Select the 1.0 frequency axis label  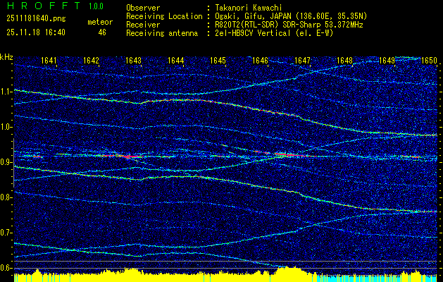pos(6,127)
